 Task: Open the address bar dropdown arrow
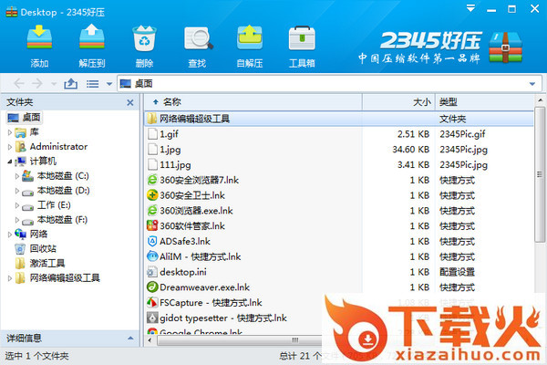click(x=532, y=84)
